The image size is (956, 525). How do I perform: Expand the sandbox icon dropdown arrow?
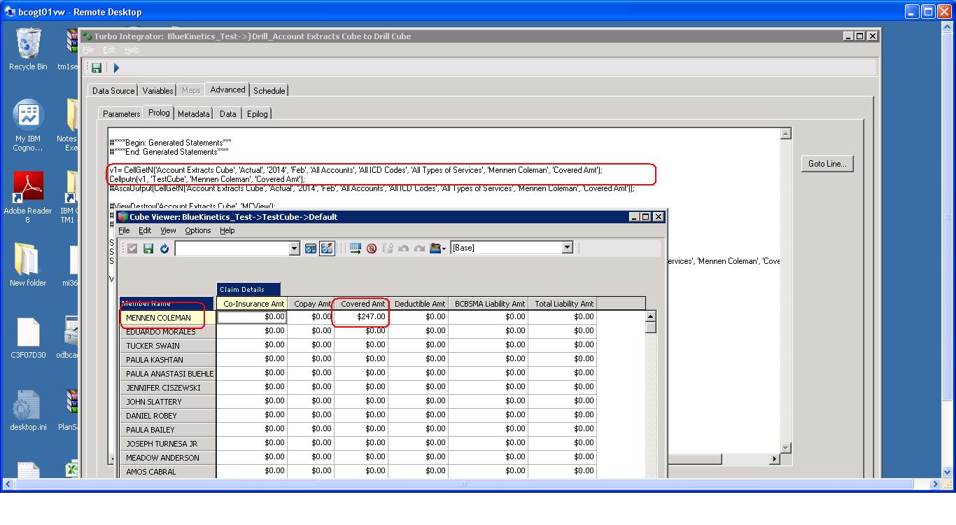pos(444,248)
